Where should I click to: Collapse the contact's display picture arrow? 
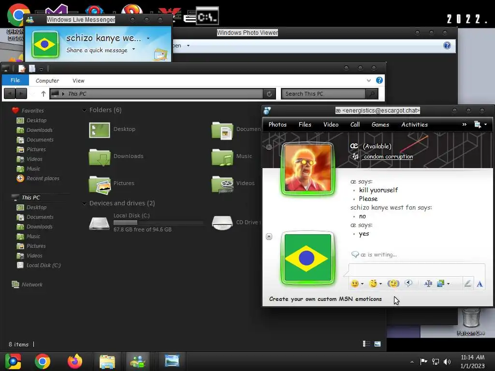[x=269, y=147]
